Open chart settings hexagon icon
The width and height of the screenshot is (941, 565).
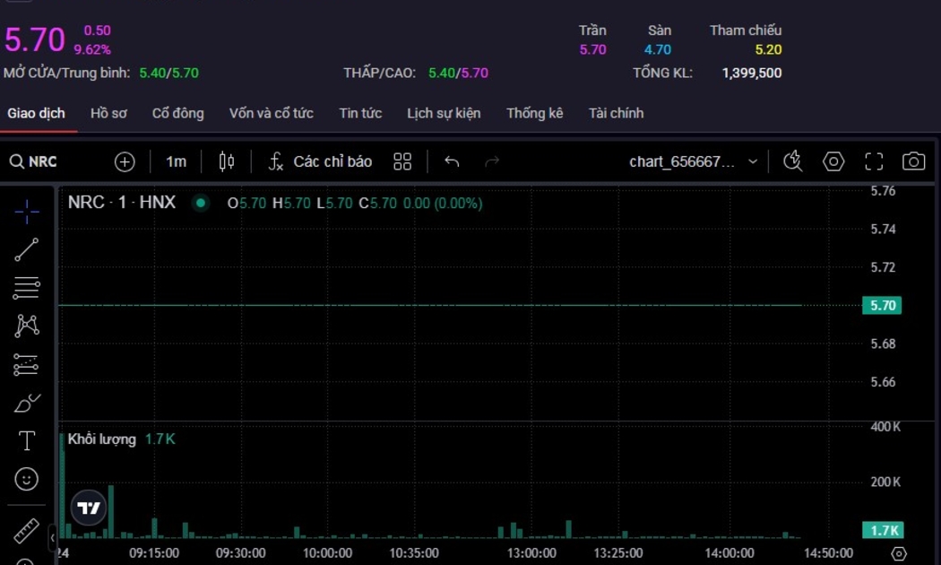click(833, 161)
